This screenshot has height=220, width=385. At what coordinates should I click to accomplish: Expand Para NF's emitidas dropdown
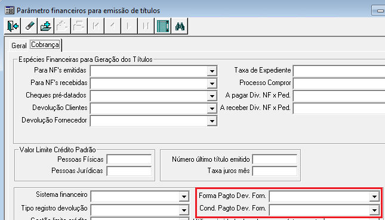click(x=212, y=71)
